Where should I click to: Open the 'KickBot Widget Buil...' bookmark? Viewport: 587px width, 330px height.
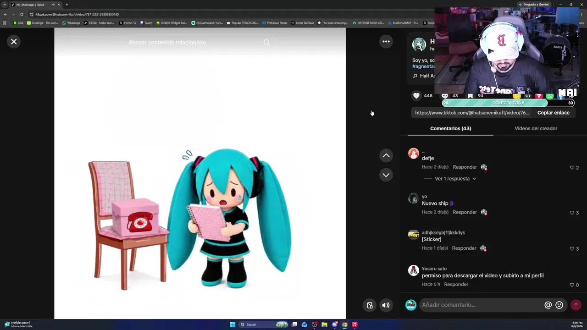172,23
